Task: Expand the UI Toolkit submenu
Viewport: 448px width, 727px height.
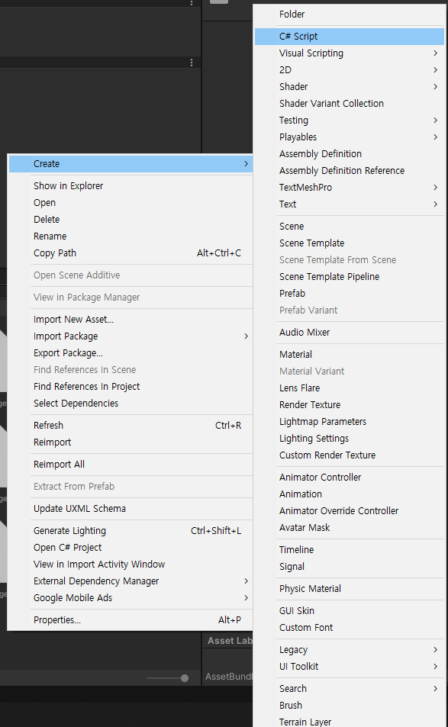Action: coord(350,667)
